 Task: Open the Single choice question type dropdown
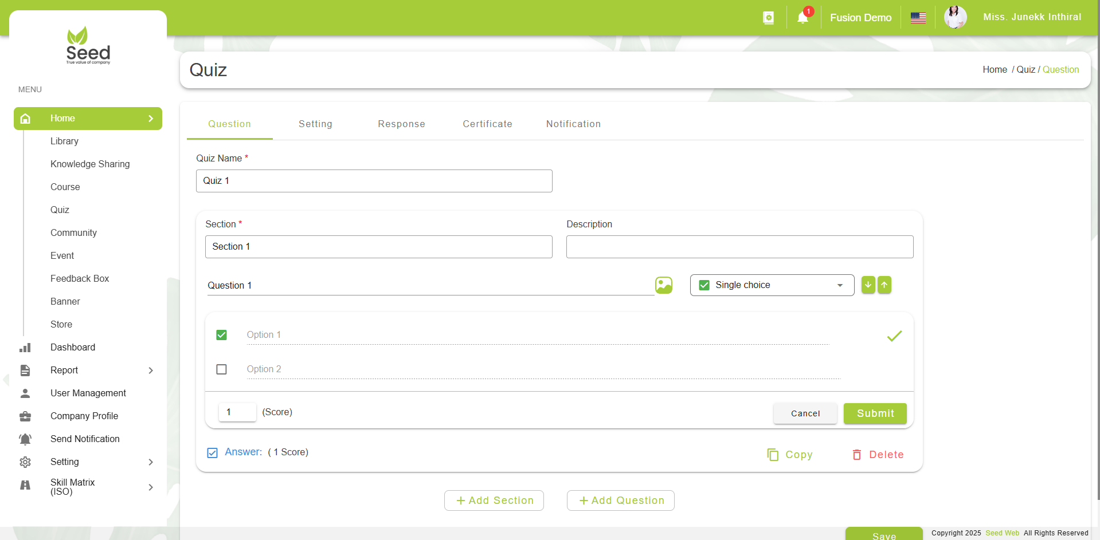[772, 285]
